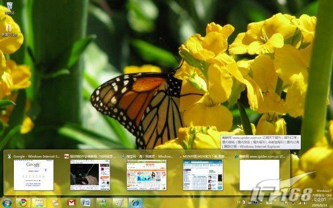Screen dimensions: 333x208
Task: Open the Windows Start orb
Action: pos(7,203)
